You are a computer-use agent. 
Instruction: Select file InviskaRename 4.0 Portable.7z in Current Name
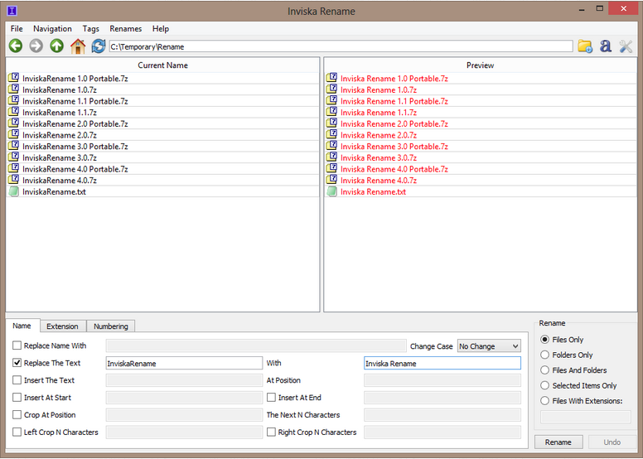coord(75,168)
